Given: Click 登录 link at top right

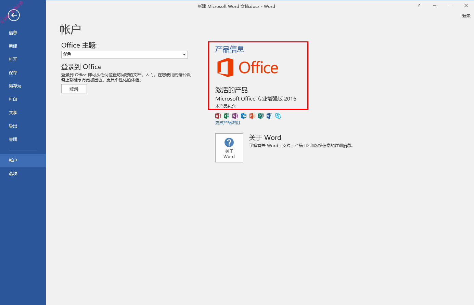Looking at the screenshot, I should coord(466,16).
